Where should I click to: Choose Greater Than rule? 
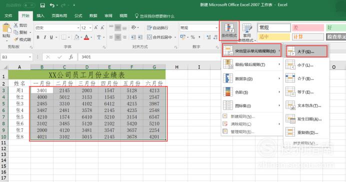tap(306, 51)
